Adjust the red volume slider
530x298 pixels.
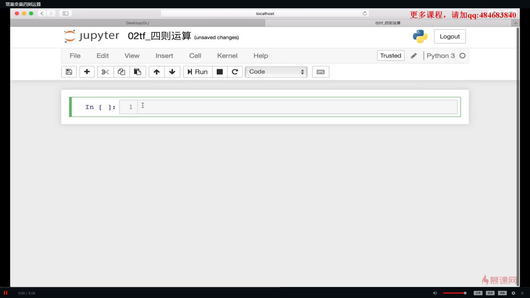(x=455, y=293)
